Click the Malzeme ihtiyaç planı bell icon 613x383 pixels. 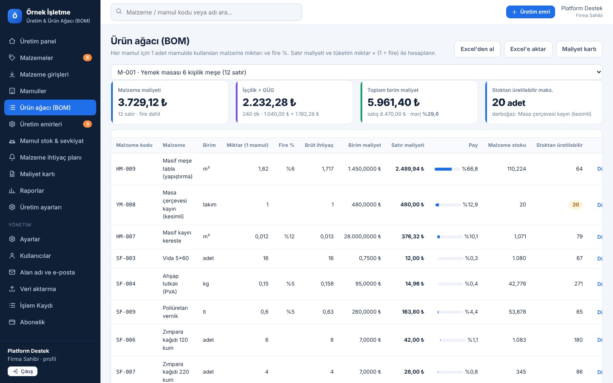click(x=12, y=157)
